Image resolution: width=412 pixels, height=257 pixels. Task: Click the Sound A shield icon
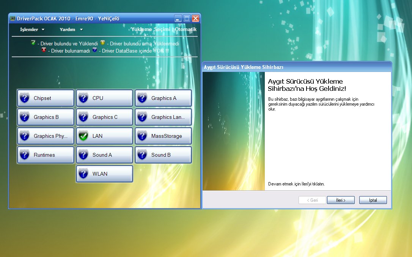click(x=83, y=155)
